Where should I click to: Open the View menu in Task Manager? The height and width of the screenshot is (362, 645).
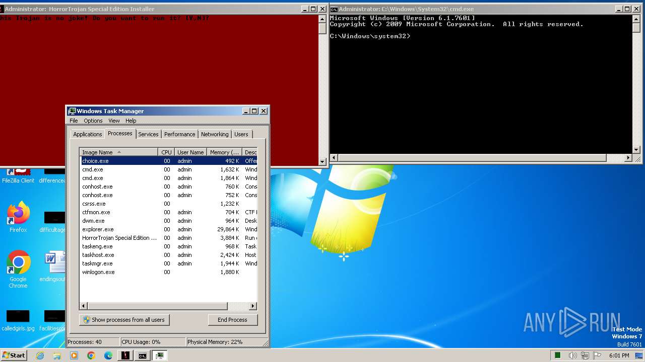pyautogui.click(x=114, y=121)
